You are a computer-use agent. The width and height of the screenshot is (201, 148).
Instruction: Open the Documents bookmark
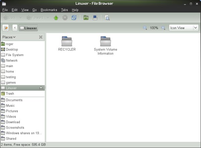point(22,100)
